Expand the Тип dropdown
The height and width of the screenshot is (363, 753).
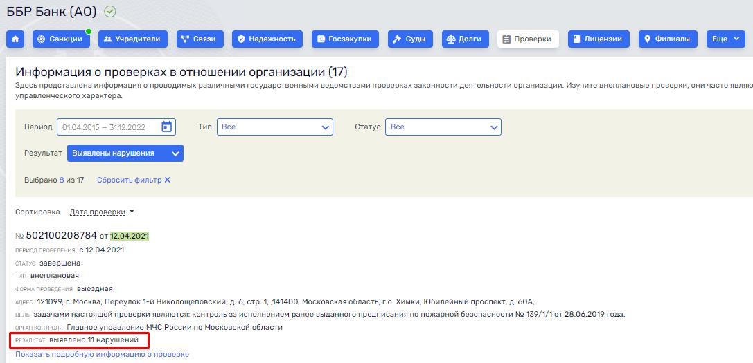click(275, 127)
